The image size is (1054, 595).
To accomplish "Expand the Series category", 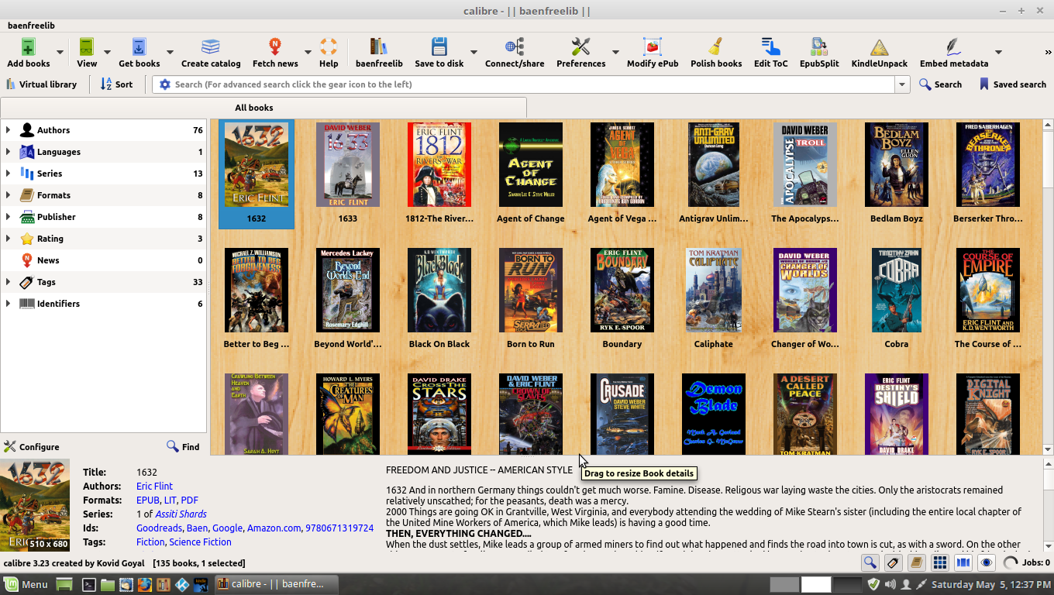I will click(x=9, y=174).
